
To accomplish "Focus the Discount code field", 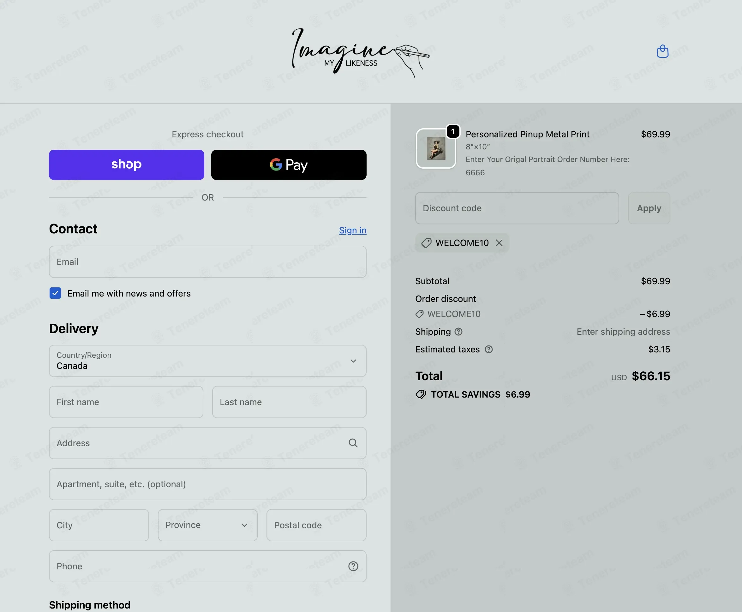I will (x=517, y=208).
